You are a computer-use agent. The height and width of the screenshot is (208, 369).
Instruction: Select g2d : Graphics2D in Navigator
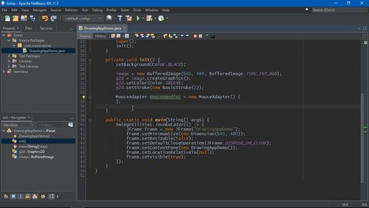(x=32, y=151)
